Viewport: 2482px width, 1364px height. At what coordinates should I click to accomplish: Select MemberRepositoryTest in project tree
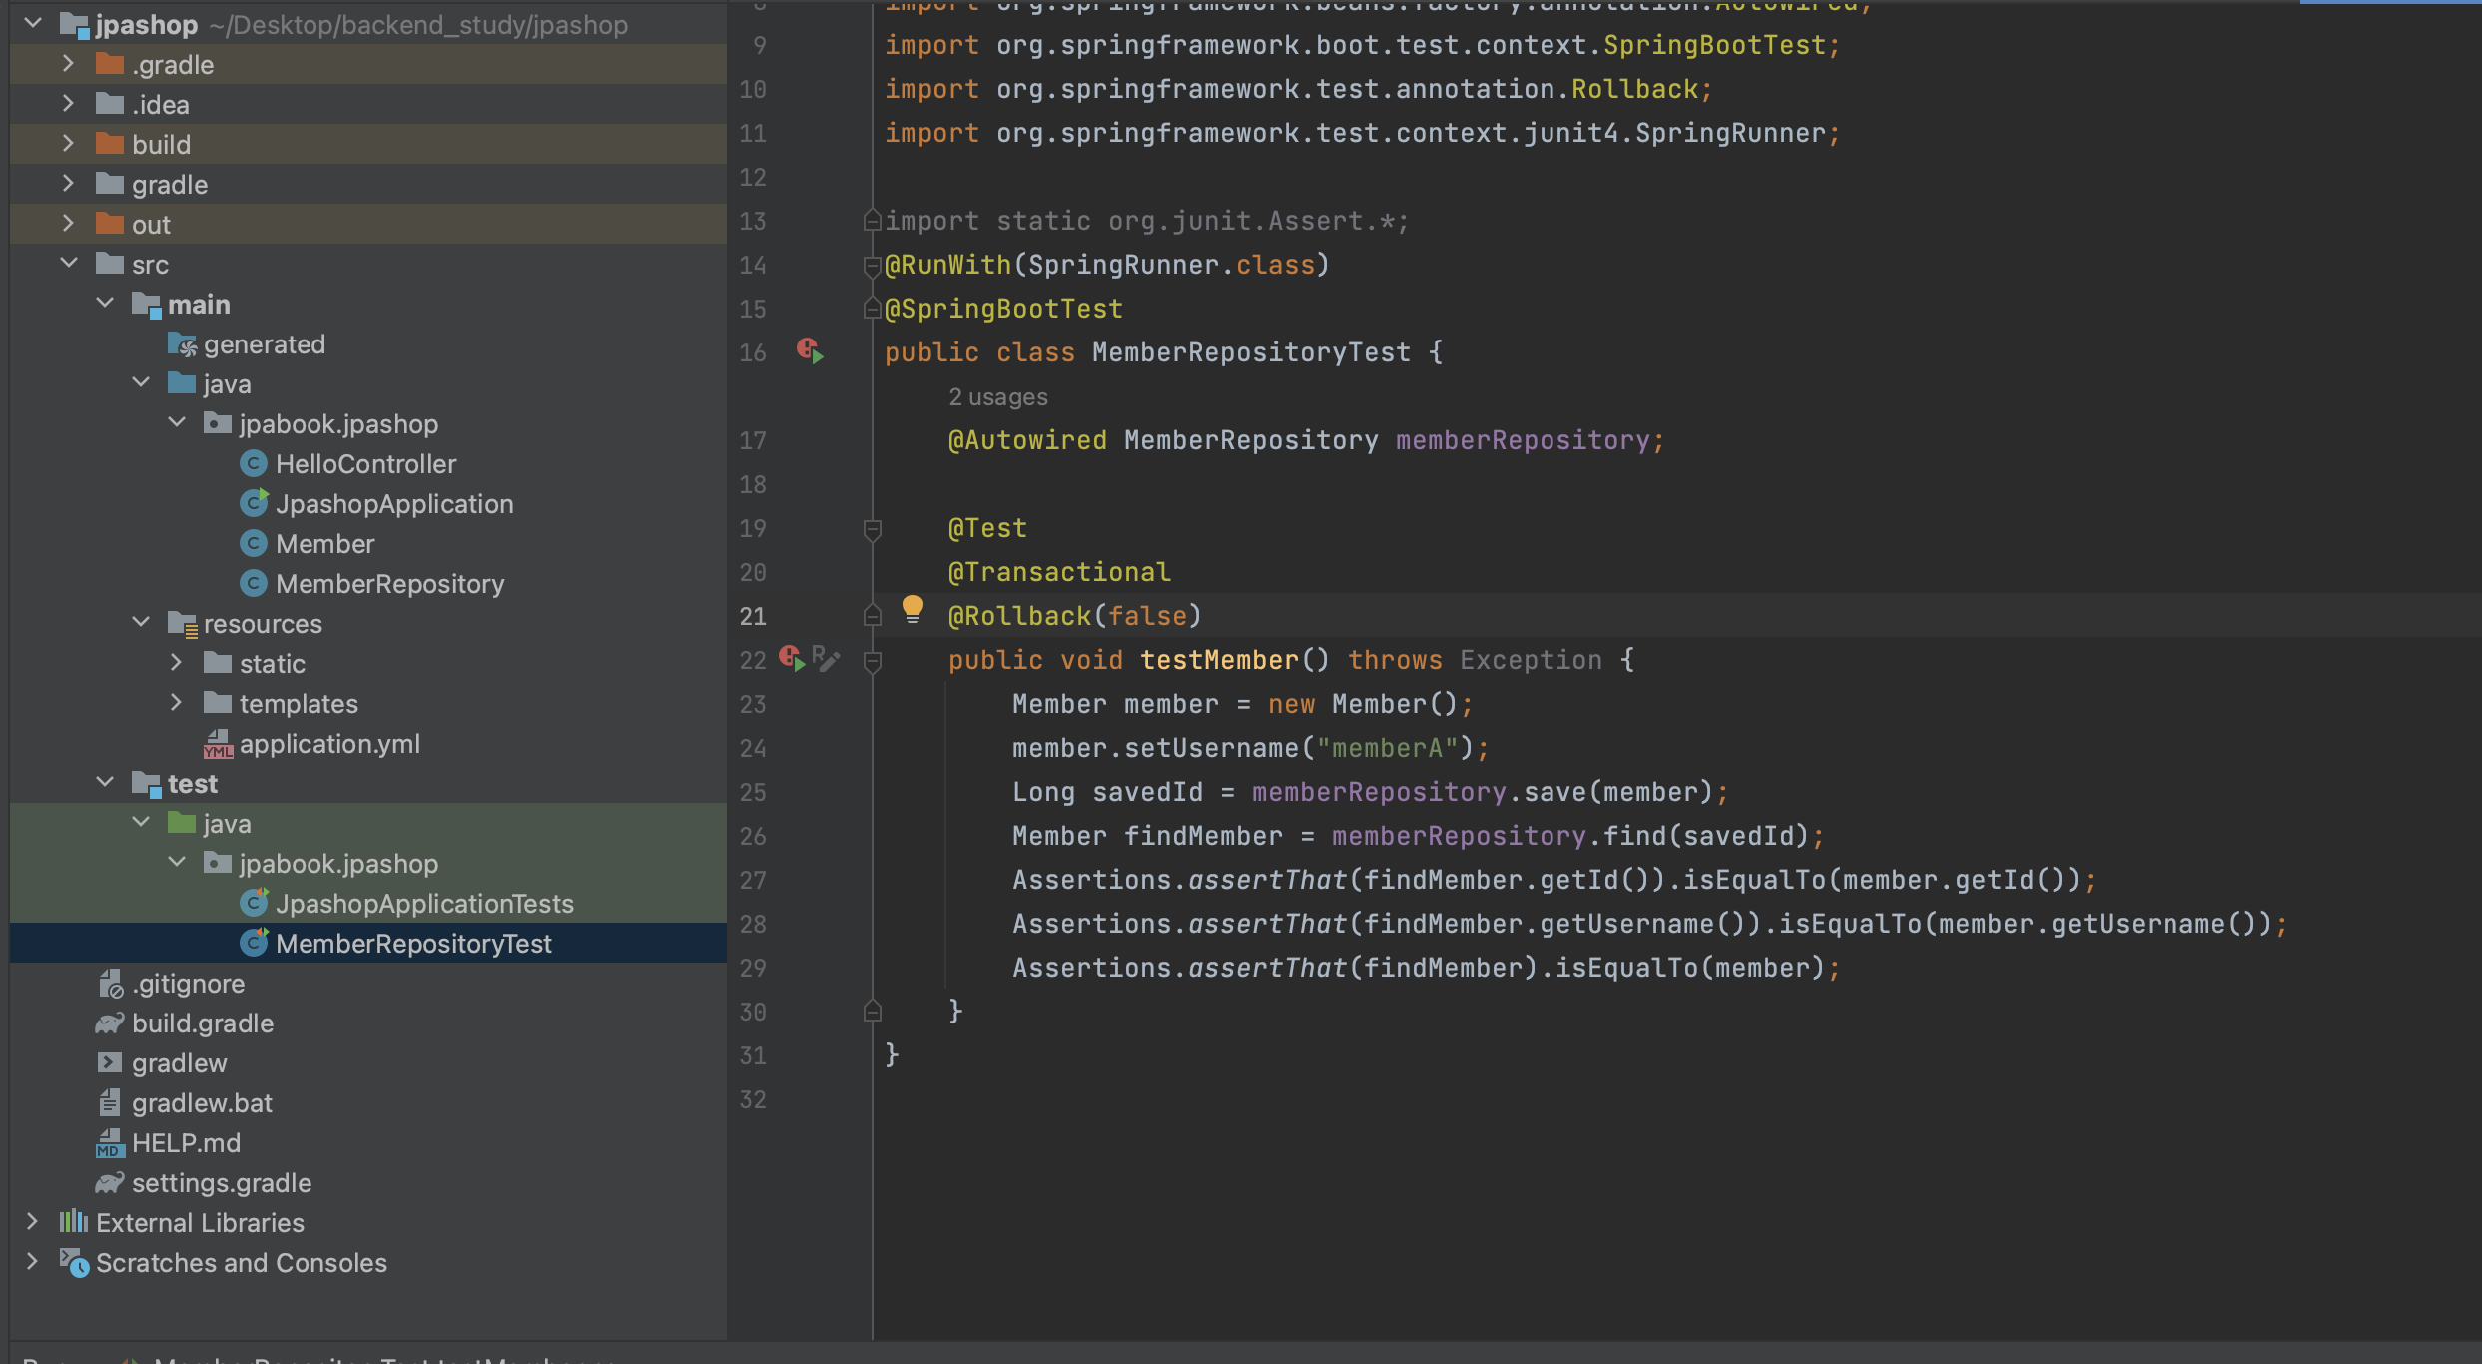pyautogui.click(x=412, y=944)
